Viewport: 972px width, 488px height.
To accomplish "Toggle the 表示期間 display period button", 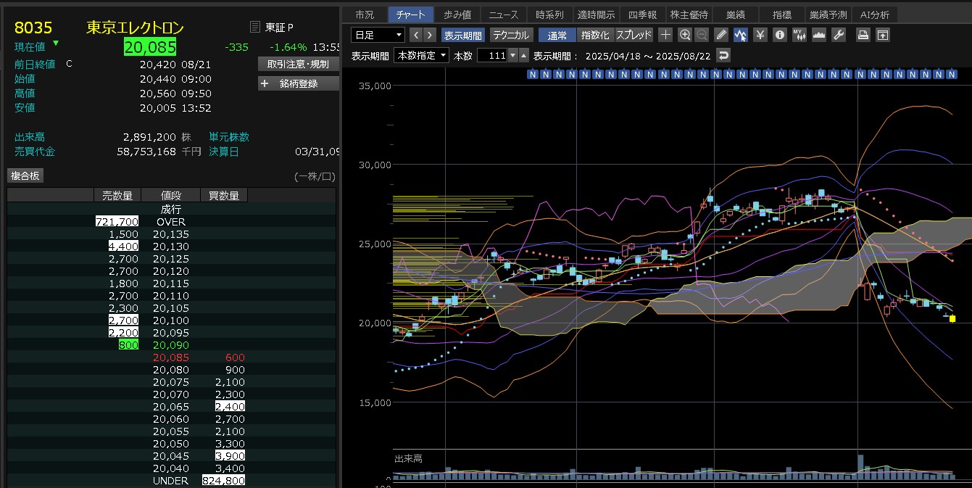I will pyautogui.click(x=462, y=35).
